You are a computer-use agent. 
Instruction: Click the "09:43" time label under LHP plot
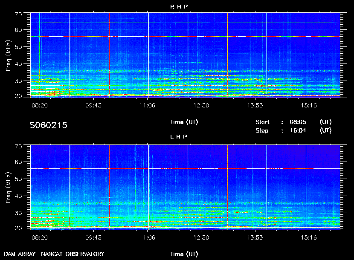pos(93,238)
